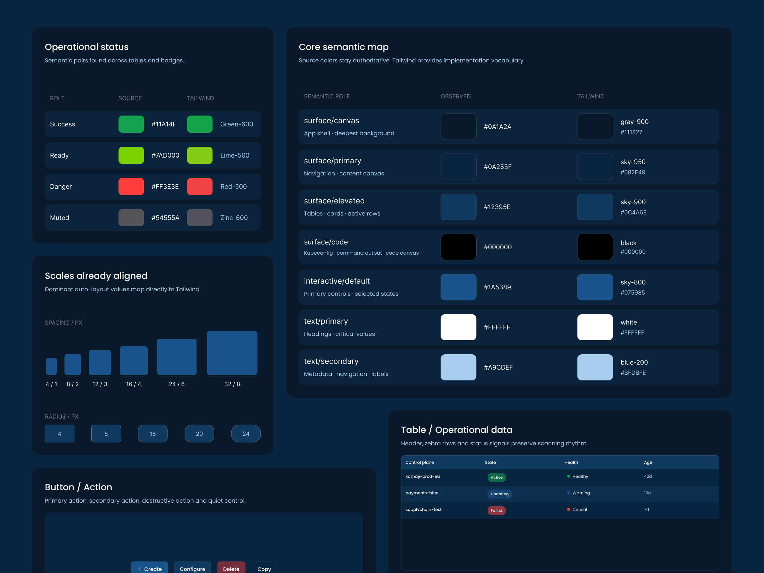Pick the interactive/default observed swatch #1A5389
The image size is (764, 573).
458,287
